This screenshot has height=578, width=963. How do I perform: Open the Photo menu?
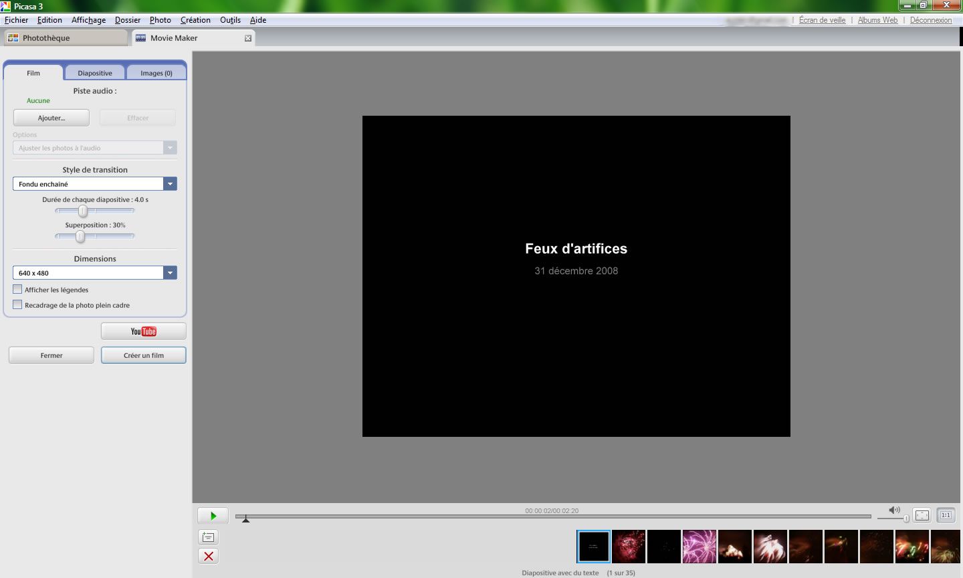click(160, 20)
